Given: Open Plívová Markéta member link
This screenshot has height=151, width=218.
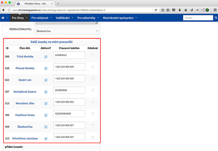Looking at the screenshot, I should tap(25, 68).
